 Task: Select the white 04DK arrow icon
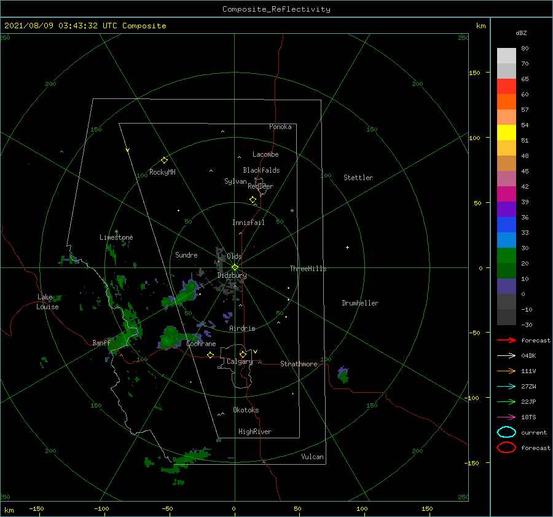pyautogui.click(x=506, y=355)
